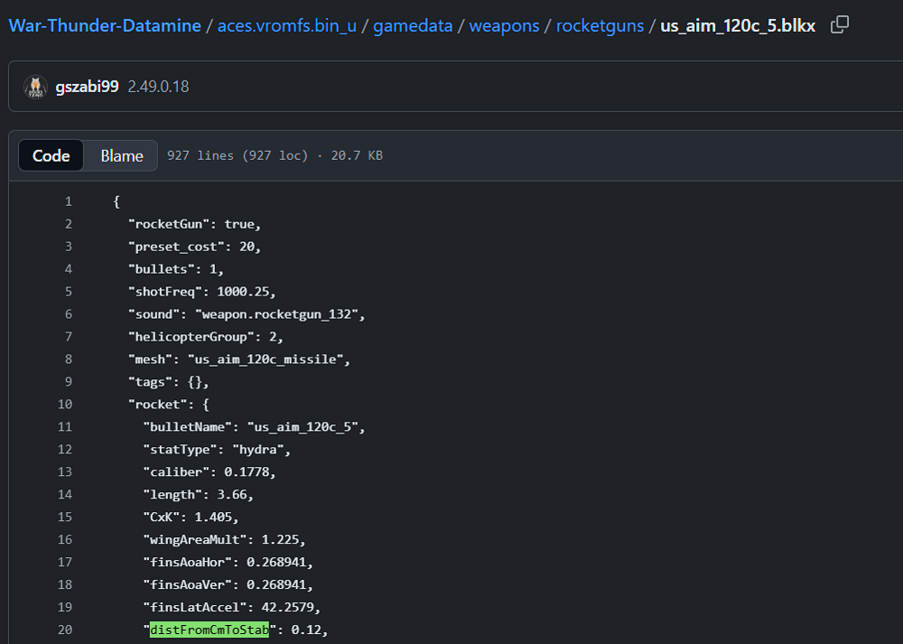The width and height of the screenshot is (903, 644).
Task: Open the rocketguns folder in breadcrumb
Action: tap(600, 25)
